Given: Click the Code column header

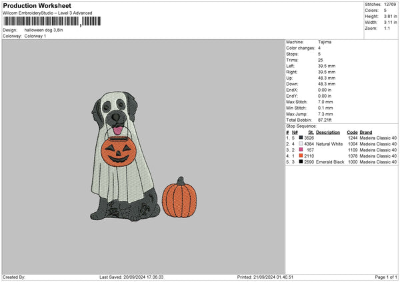Looking at the screenshot, I should pos(352,132).
